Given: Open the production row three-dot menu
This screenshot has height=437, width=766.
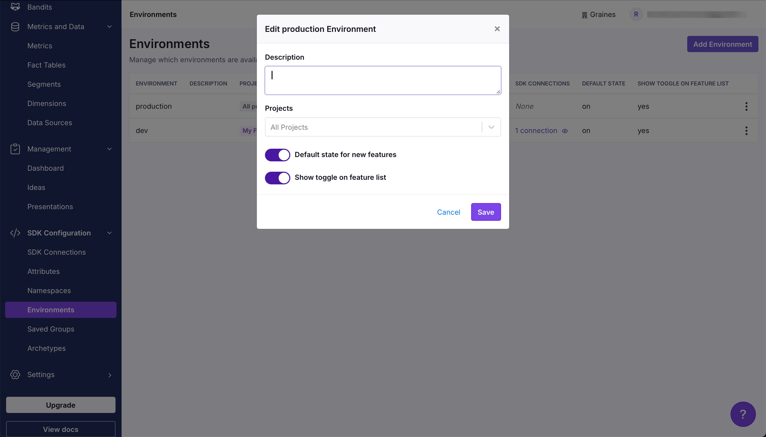Looking at the screenshot, I should pyautogui.click(x=746, y=106).
